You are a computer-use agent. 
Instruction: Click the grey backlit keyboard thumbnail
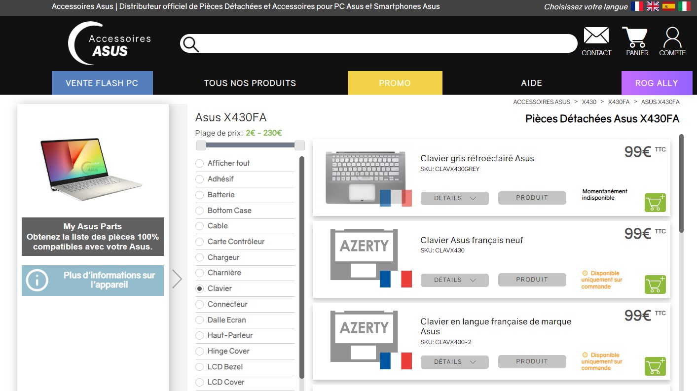tap(366, 178)
